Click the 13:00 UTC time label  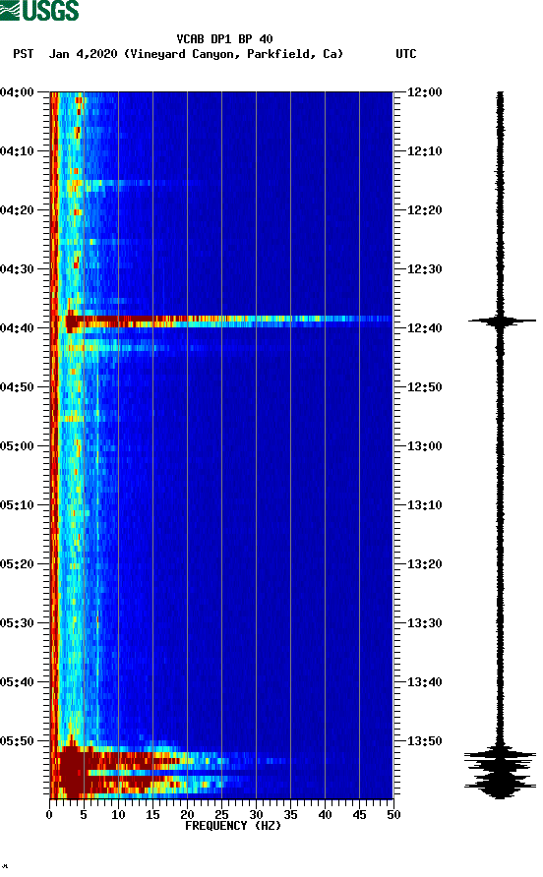[x=424, y=445]
